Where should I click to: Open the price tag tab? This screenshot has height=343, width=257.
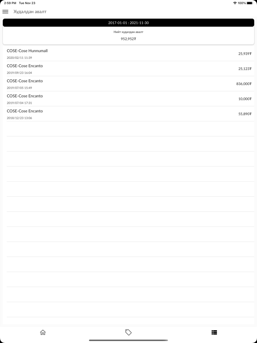pos(128,332)
